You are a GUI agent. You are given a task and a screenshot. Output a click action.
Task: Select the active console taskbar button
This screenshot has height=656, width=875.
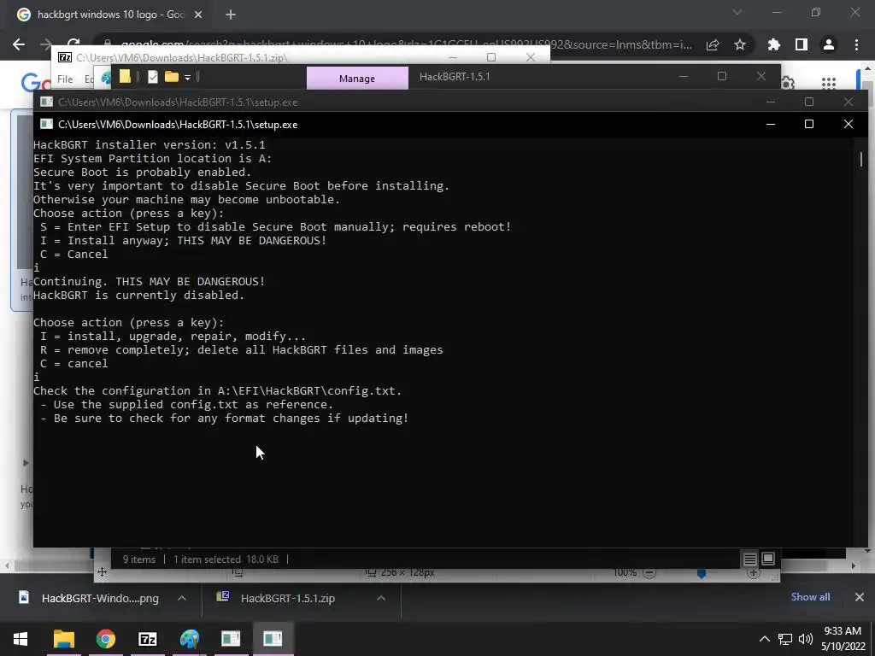273,639
